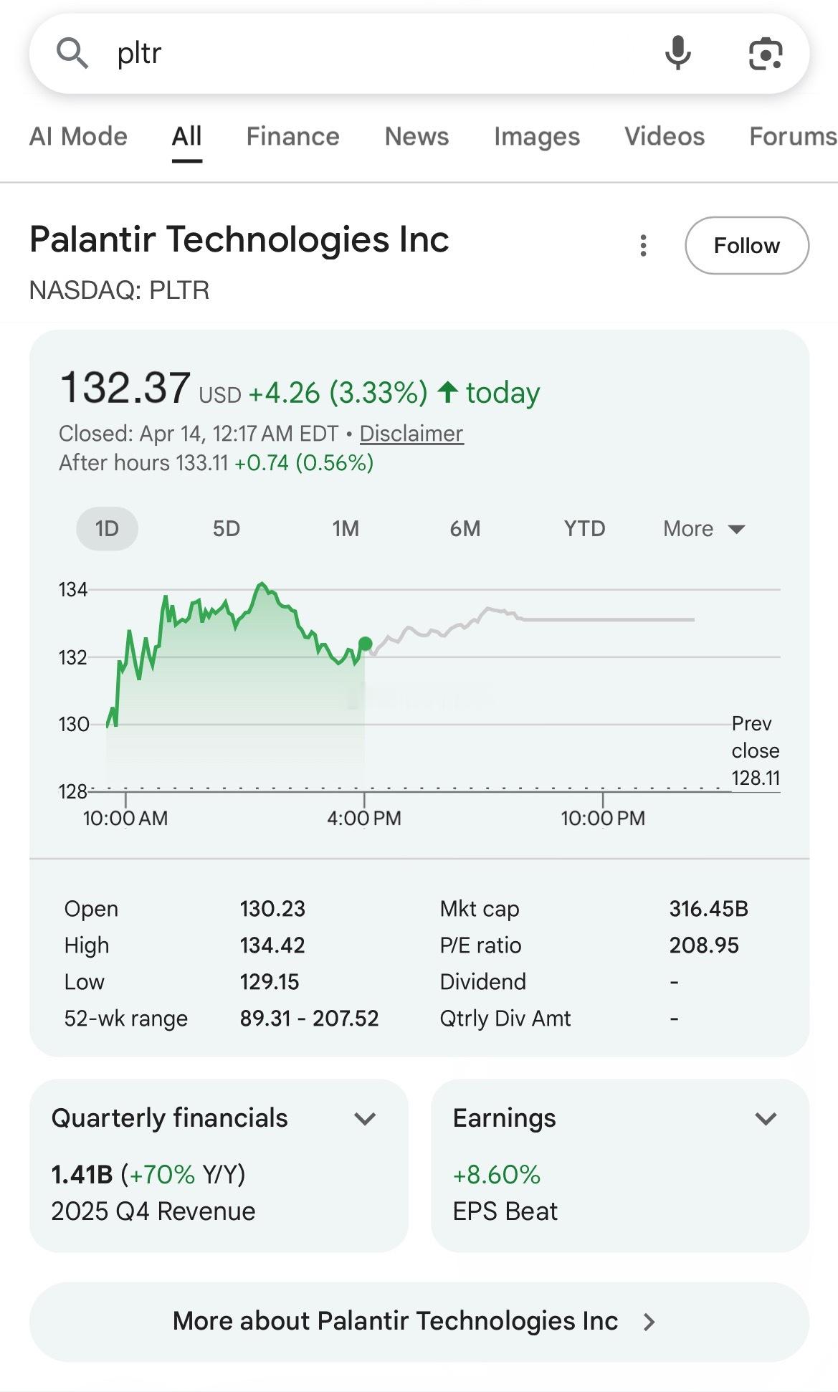Open the Disclaimer link
838x1392 pixels.
point(411,434)
